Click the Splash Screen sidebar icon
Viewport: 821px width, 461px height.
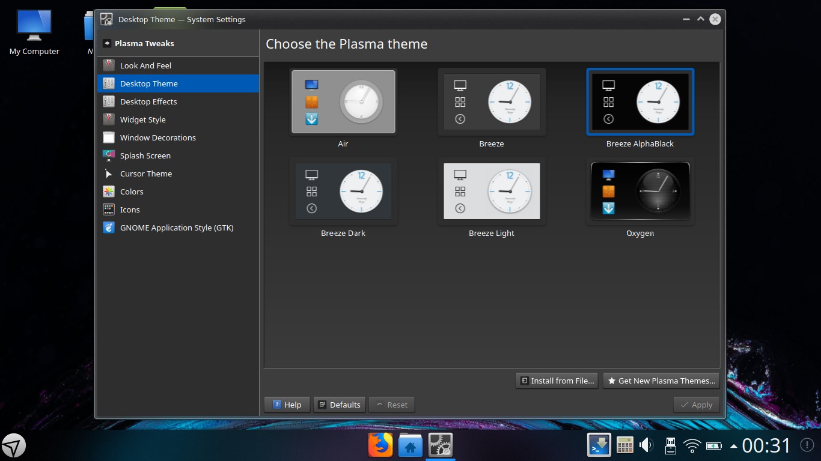(x=109, y=155)
